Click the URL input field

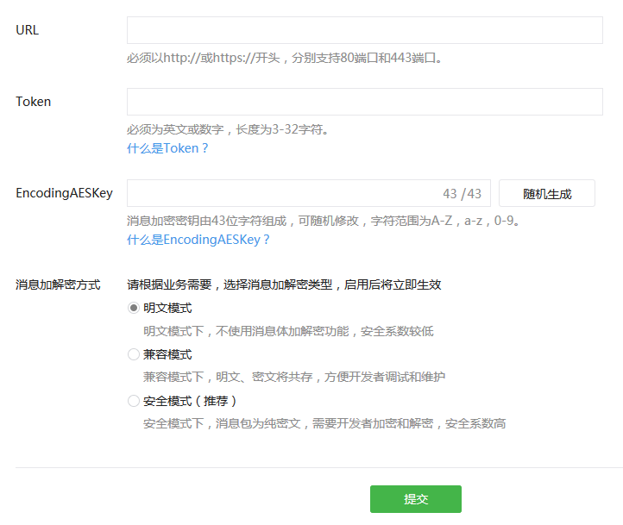364,30
